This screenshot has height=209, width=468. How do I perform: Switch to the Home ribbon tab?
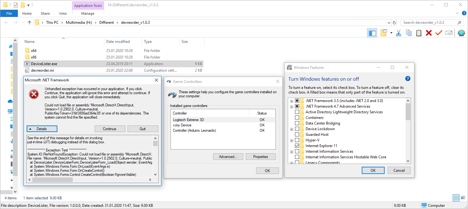(x=27, y=13)
